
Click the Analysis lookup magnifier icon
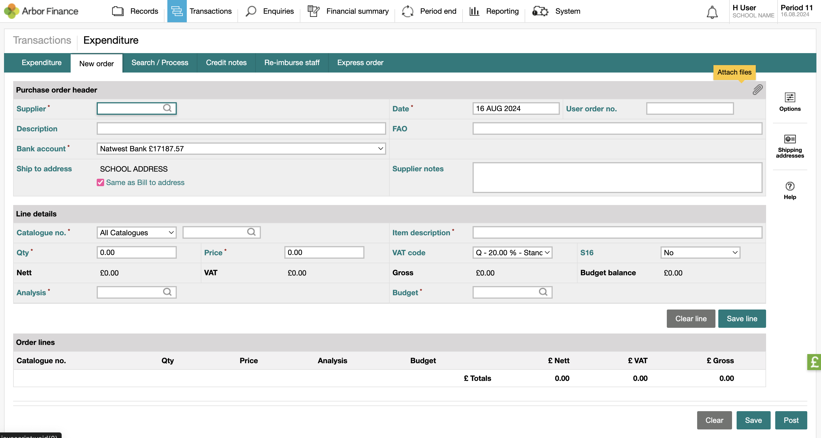167,292
